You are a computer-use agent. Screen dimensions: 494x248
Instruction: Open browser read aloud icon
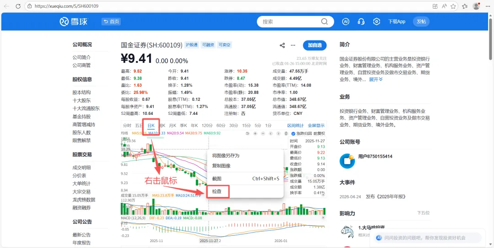444,6
